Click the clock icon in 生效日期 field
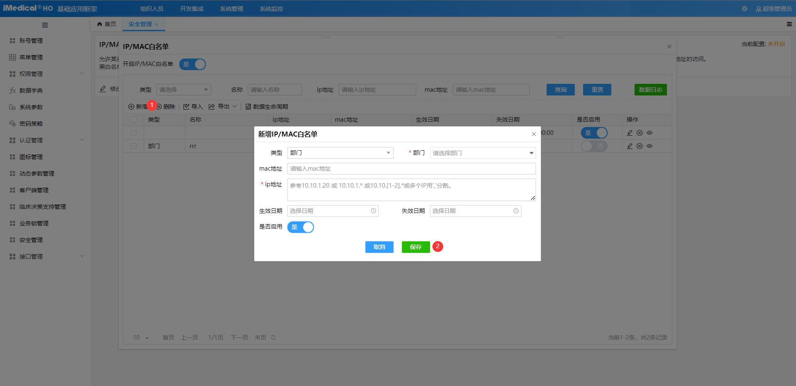Image resolution: width=796 pixels, height=386 pixels. pyautogui.click(x=374, y=211)
